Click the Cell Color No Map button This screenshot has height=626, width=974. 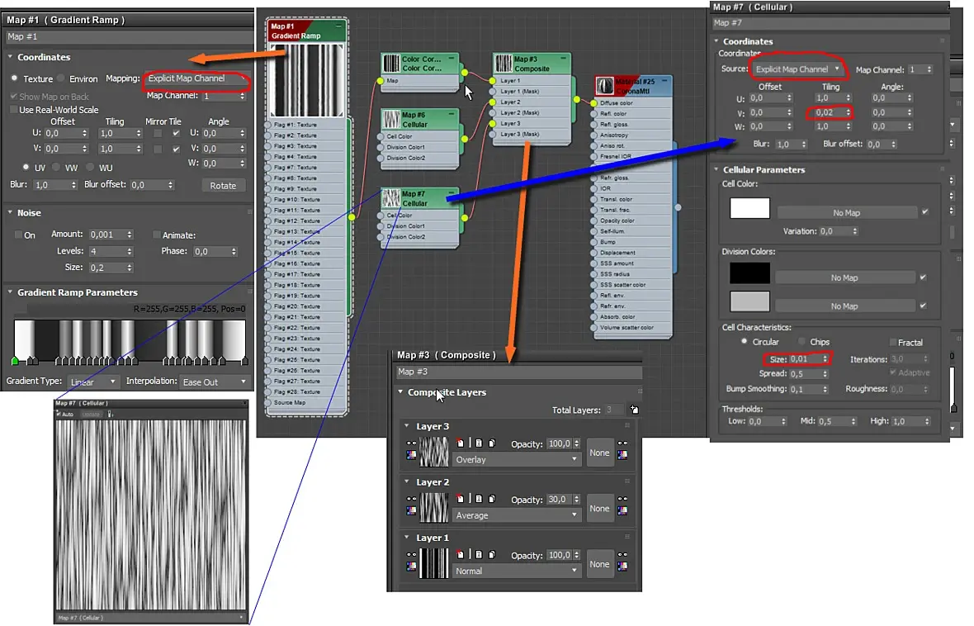point(846,212)
